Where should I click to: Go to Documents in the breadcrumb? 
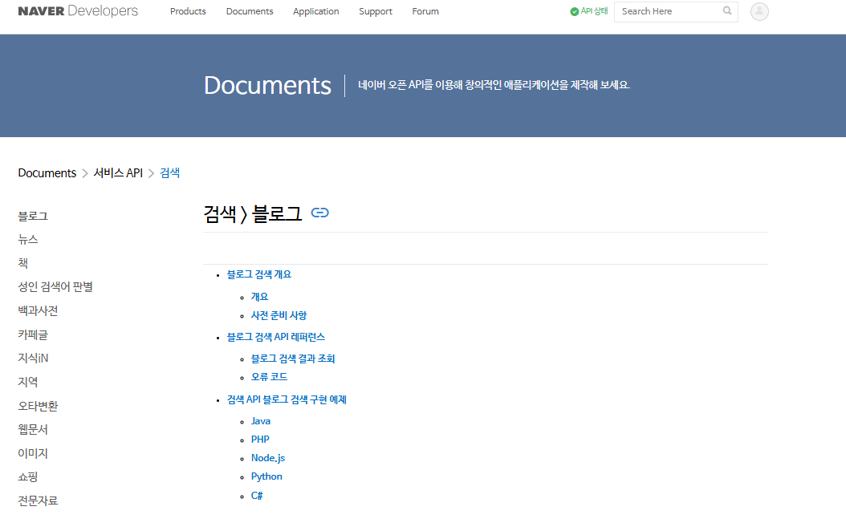47,173
